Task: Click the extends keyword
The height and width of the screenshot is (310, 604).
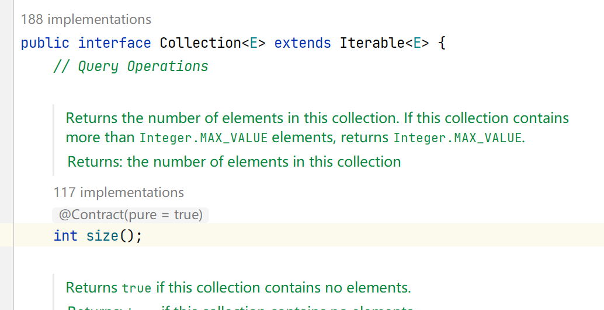Action: [x=303, y=43]
